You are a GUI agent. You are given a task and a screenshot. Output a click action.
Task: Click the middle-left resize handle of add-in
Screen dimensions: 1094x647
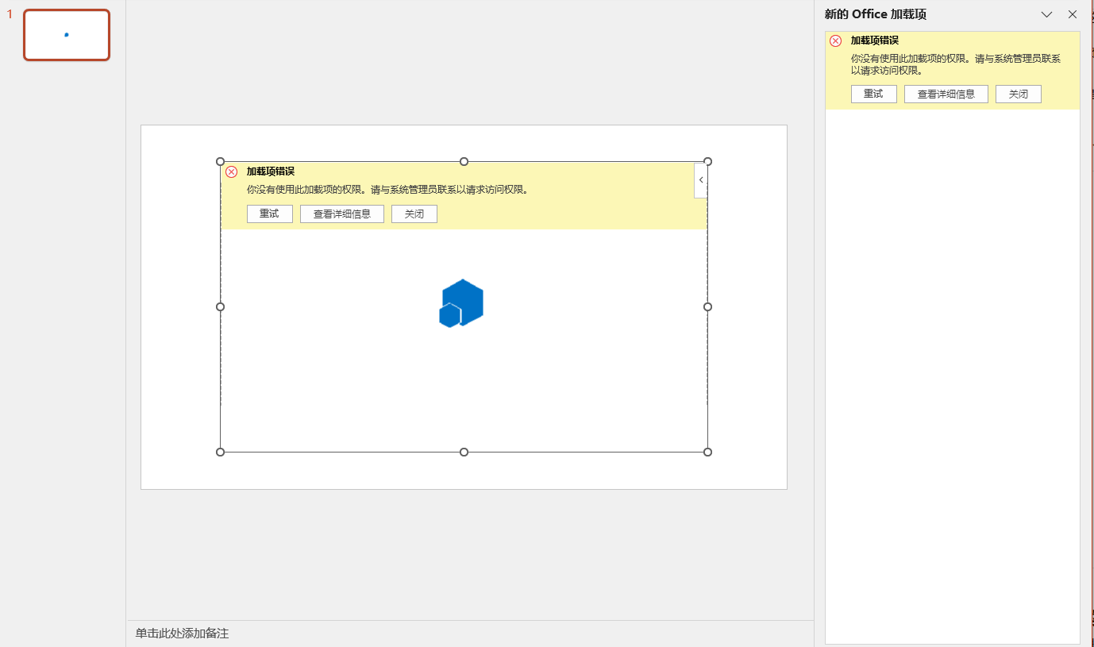coord(221,307)
